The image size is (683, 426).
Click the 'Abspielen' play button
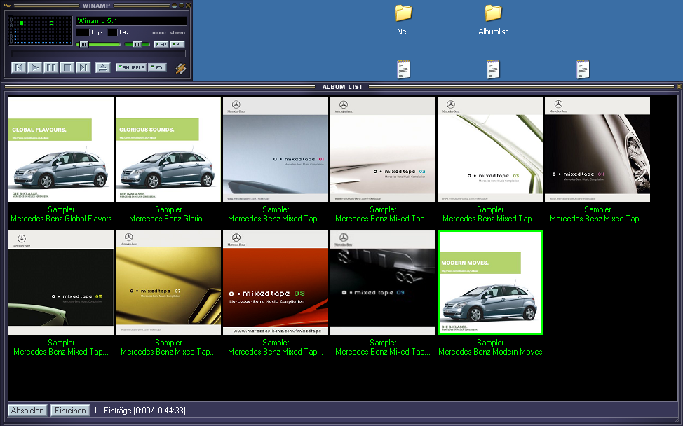tap(27, 411)
